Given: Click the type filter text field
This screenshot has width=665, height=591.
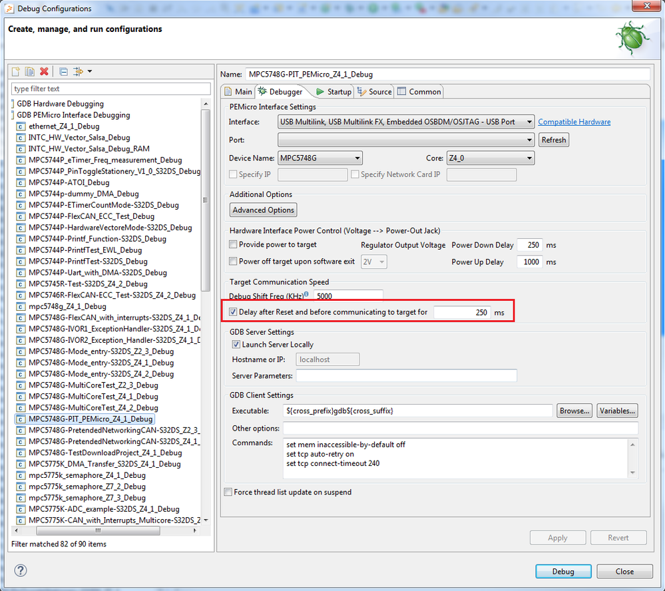Looking at the screenshot, I should 111,89.
